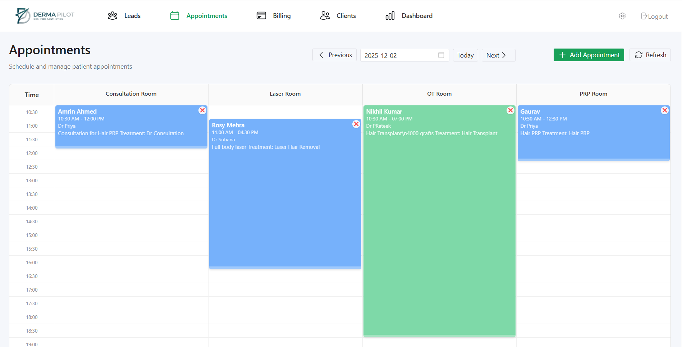
Task: Open Gaurav's appointment details link
Action: point(530,111)
